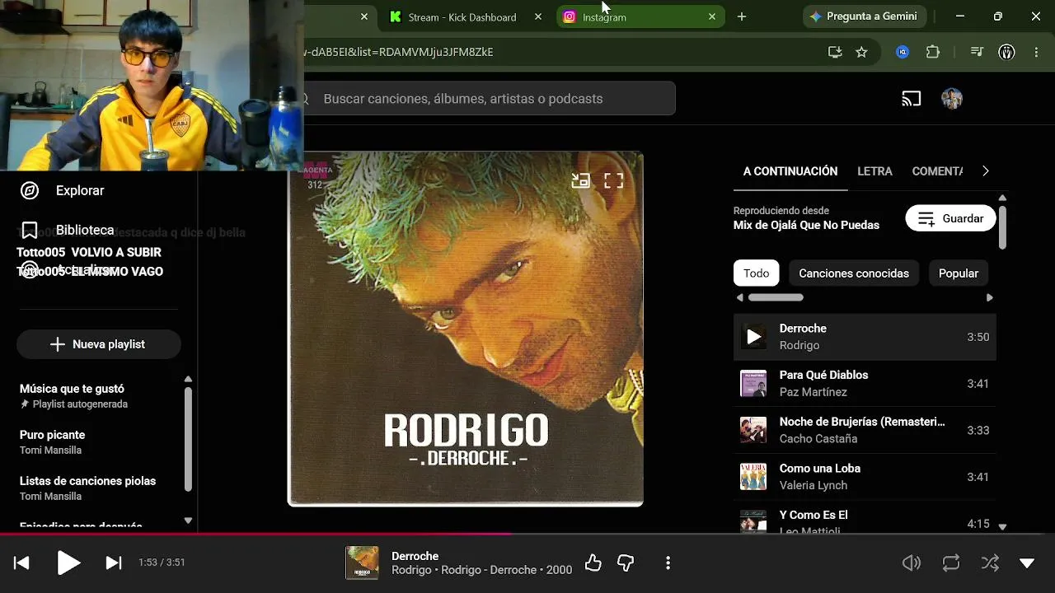Show more tabs with right chevron

coord(985,171)
